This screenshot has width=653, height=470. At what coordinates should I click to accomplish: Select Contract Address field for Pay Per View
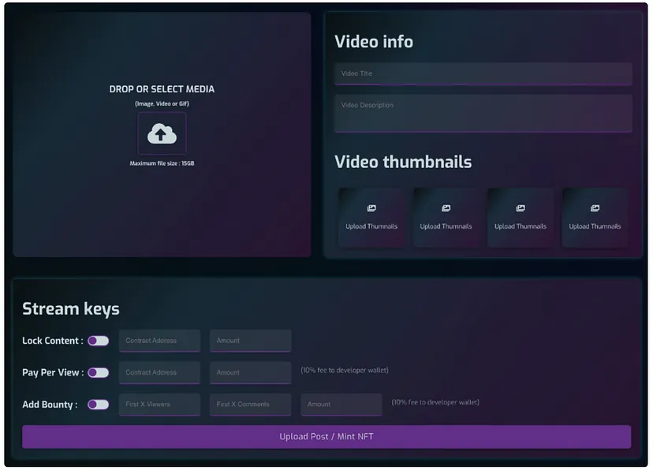pyautogui.click(x=159, y=372)
